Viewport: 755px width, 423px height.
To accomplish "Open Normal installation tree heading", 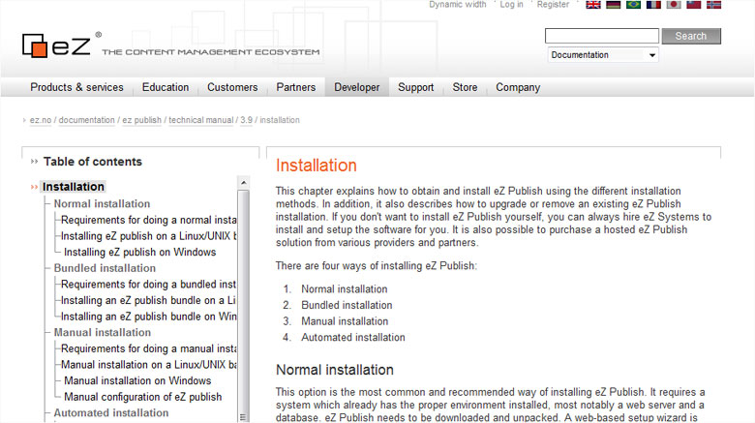I will [102, 204].
